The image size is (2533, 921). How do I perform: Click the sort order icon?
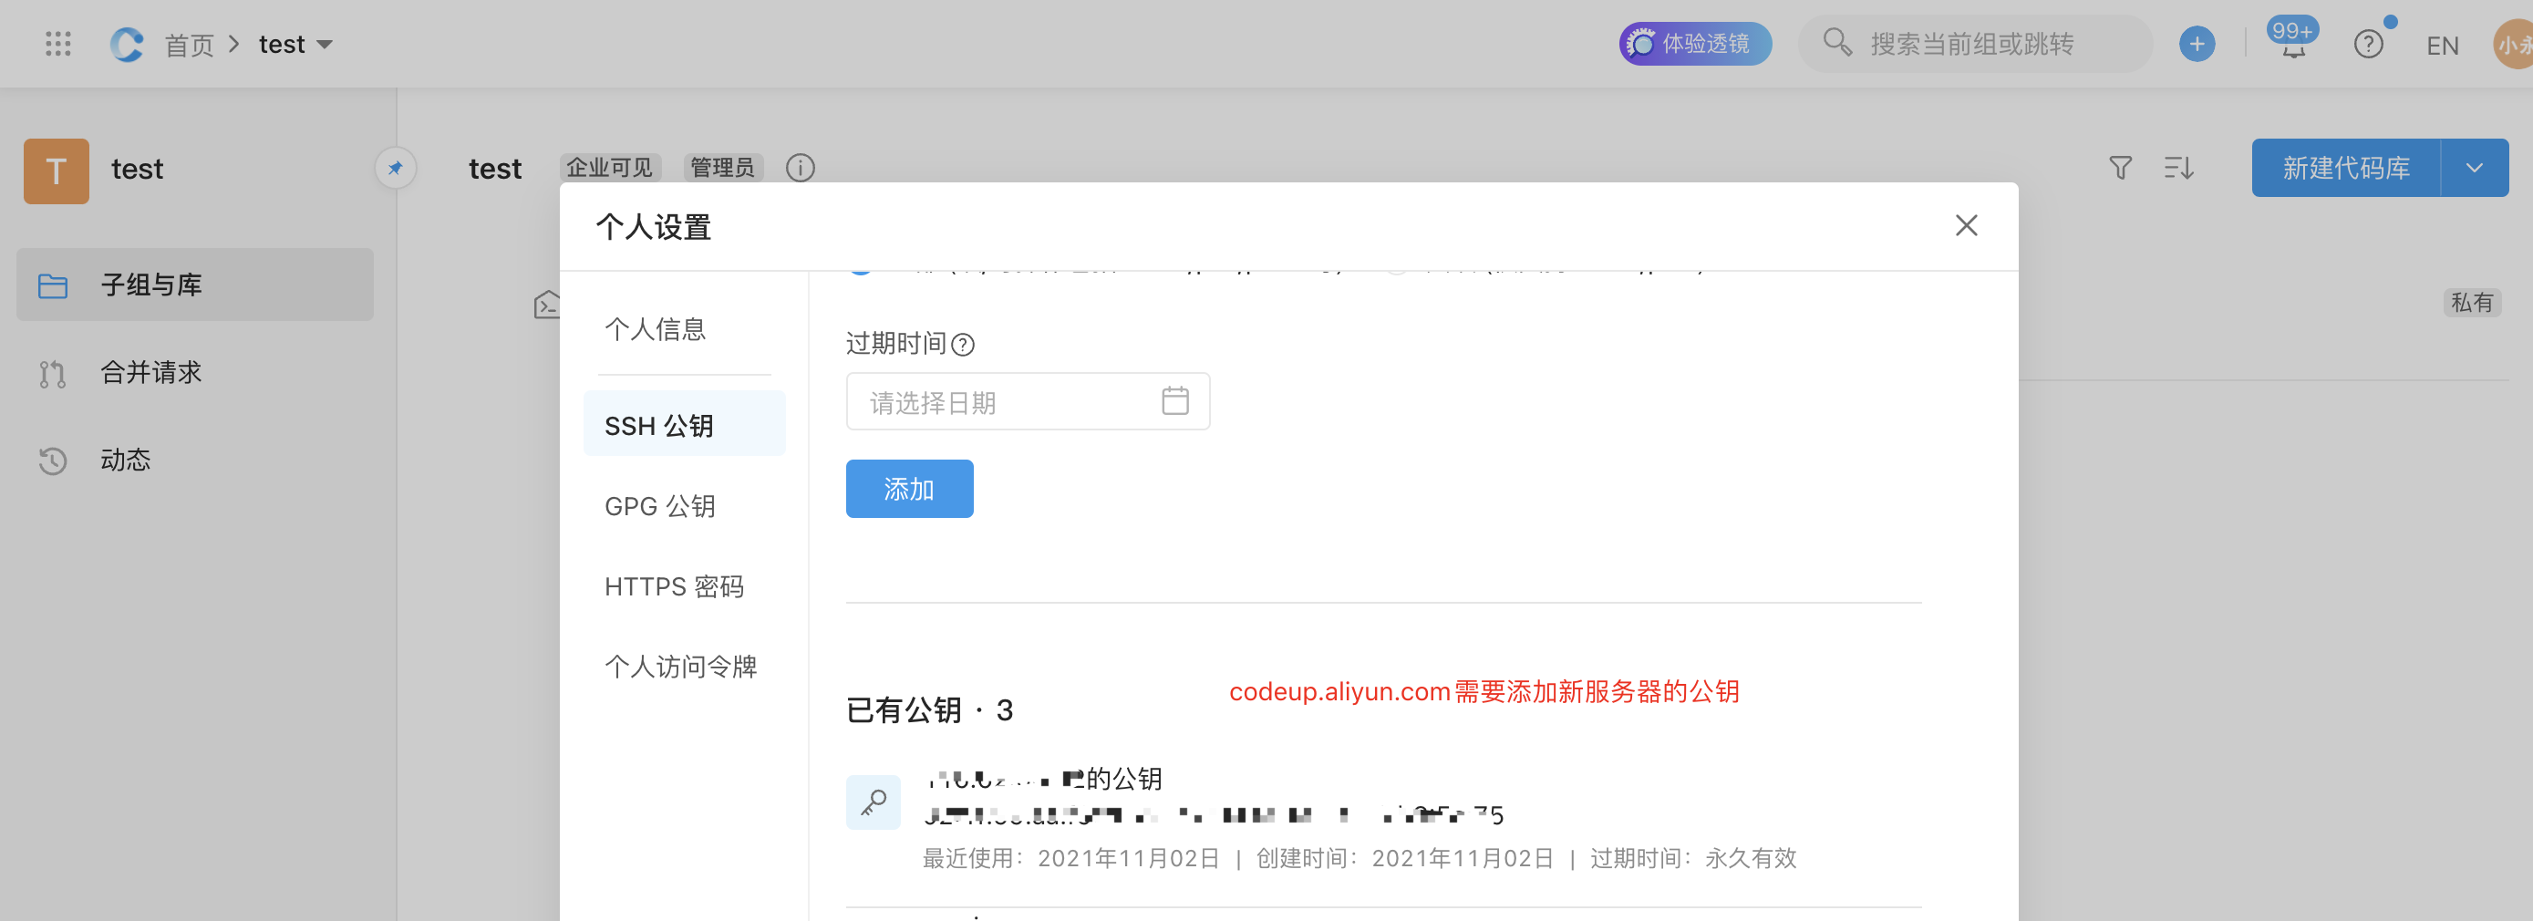point(2179,167)
